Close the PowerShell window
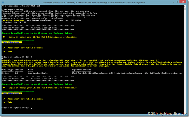The height and width of the screenshot is (117, 189). pyautogui.click(x=183, y=2)
